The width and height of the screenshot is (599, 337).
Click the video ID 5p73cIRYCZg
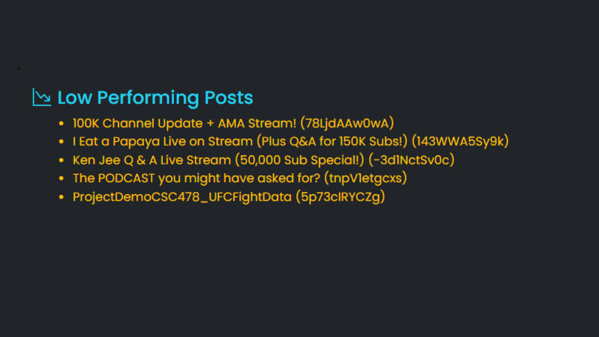tap(340, 197)
